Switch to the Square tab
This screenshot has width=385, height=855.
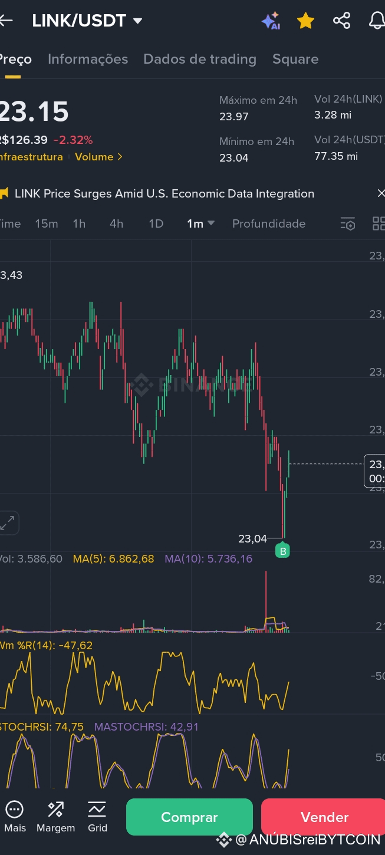(295, 59)
